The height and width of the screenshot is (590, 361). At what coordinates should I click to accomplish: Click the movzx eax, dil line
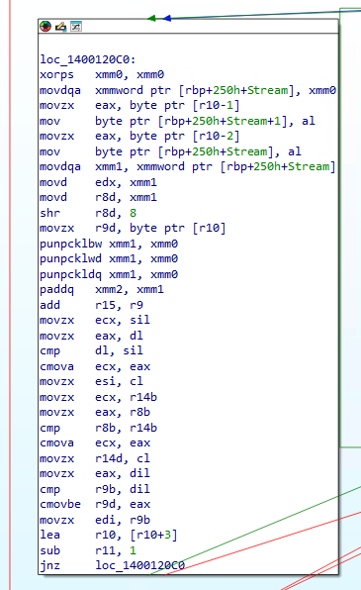point(95,473)
